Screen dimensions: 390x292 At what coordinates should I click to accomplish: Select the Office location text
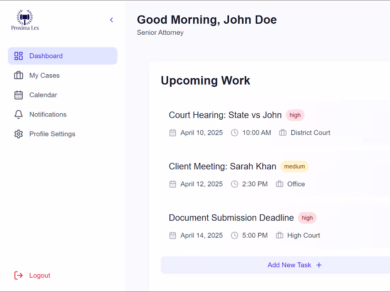coord(296,184)
